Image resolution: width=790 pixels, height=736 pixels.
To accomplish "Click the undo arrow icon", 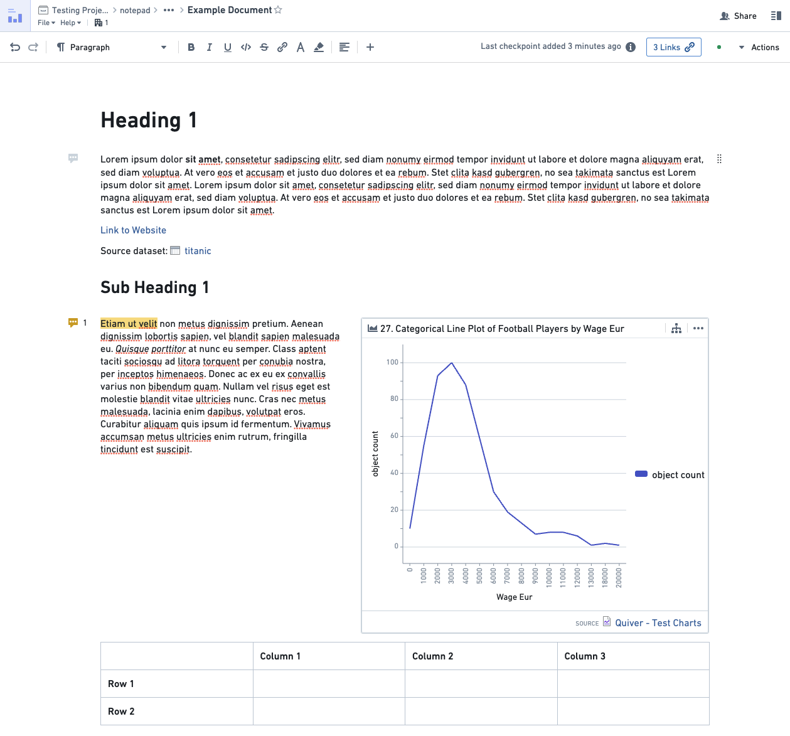I will point(15,47).
